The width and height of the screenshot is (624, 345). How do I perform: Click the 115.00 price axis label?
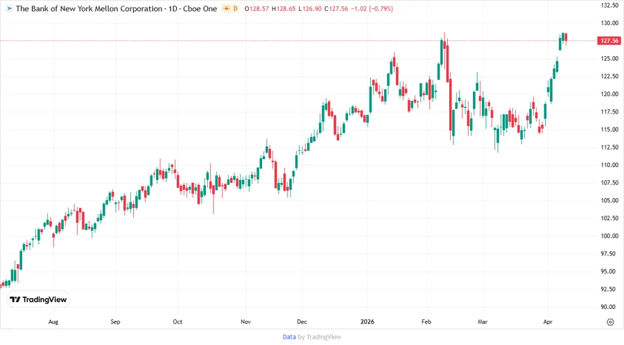click(609, 130)
